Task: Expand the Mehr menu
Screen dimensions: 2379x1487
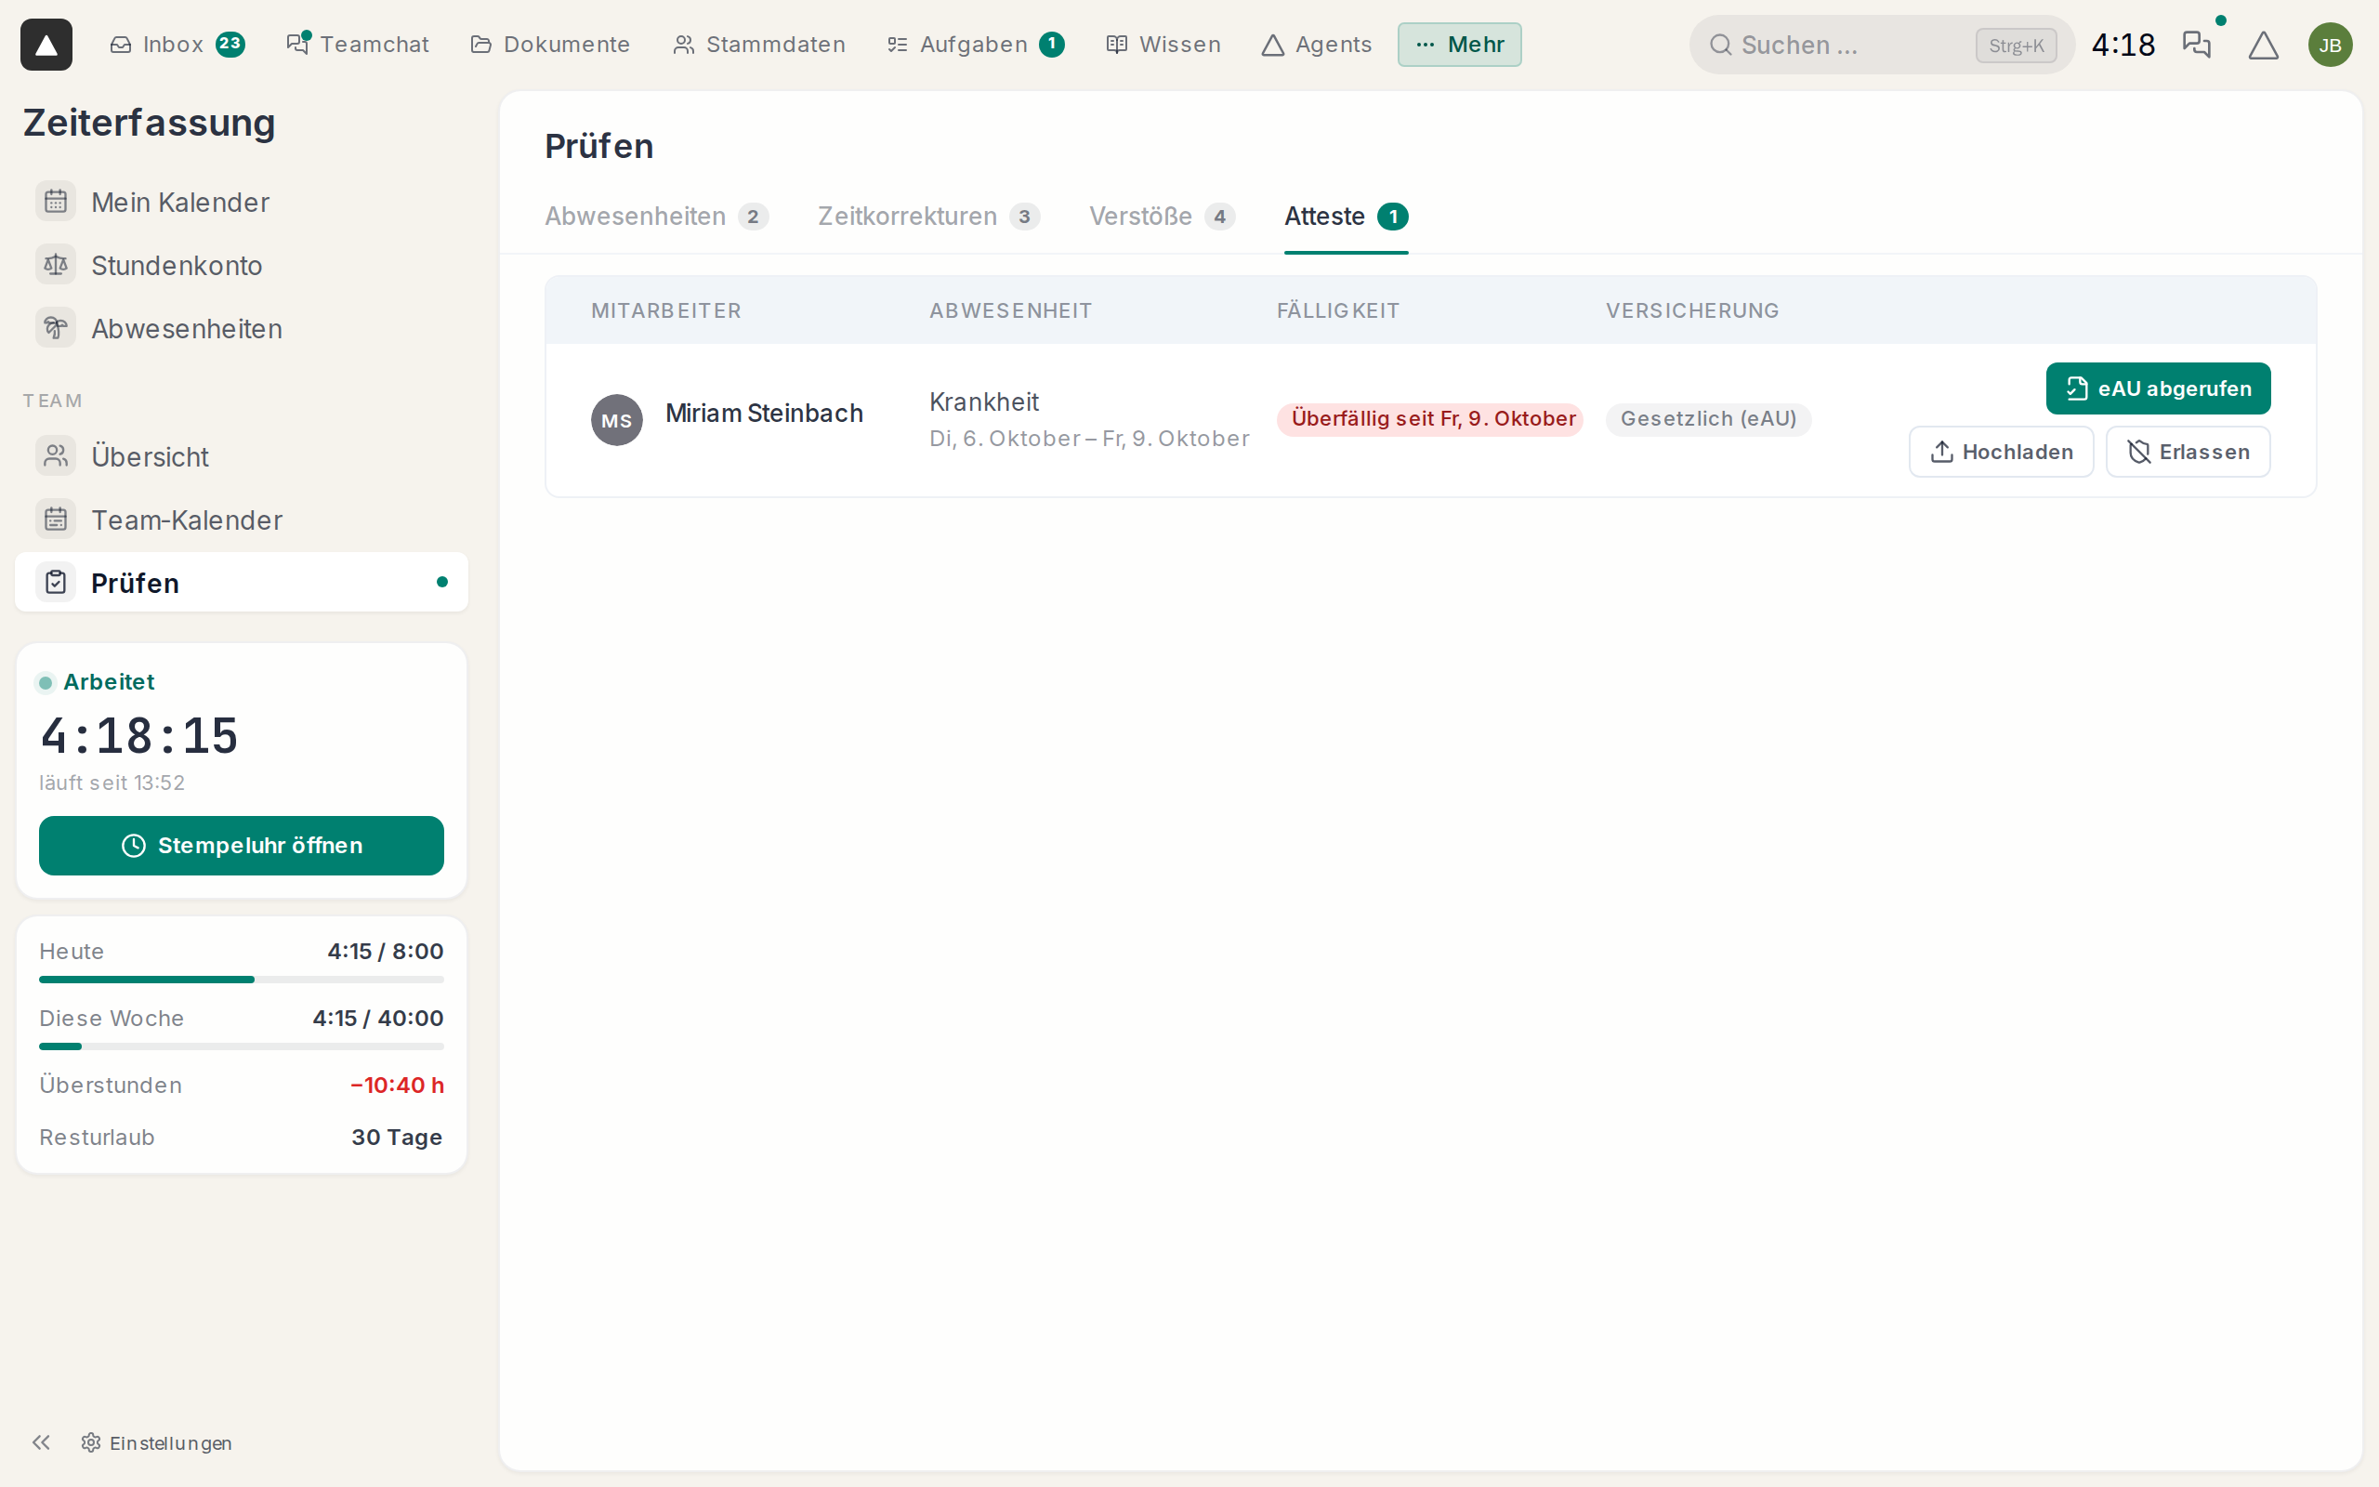Action: tap(1460, 45)
